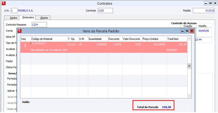Screen dimensions: 218x113
Task: Select row sequence number 1
Action: (25, 46)
